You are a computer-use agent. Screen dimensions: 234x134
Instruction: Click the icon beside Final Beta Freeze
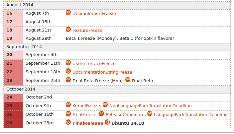(x=68, y=80)
